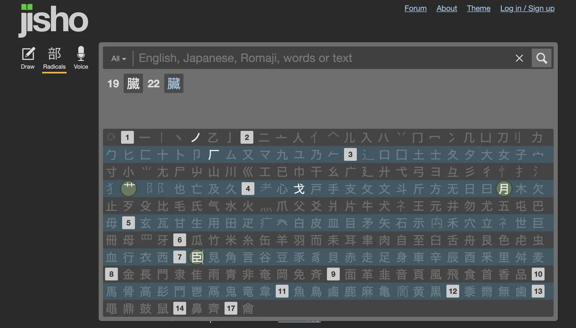576x328 pixels.
Task: Open the Theme menu
Action: tap(478, 8)
